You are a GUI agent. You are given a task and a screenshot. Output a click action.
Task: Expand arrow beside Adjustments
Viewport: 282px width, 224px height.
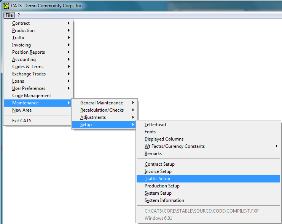pyautogui.click(x=133, y=117)
